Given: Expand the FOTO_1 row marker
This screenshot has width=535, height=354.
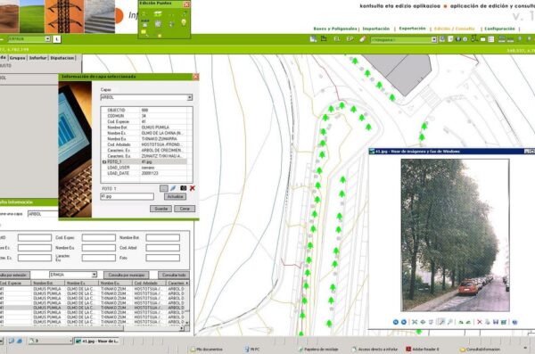Looking at the screenshot, I should pos(104,161).
